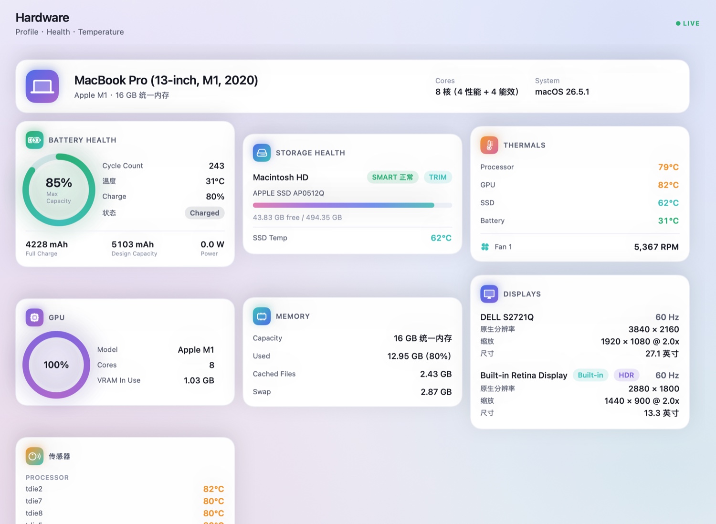Click the TRIM badge
The height and width of the screenshot is (524, 716).
438,177
